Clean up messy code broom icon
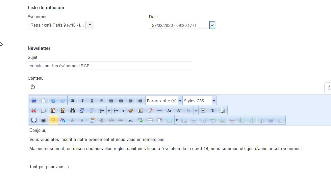The width and height of the screenshot is (331, 183). (x=131, y=110)
